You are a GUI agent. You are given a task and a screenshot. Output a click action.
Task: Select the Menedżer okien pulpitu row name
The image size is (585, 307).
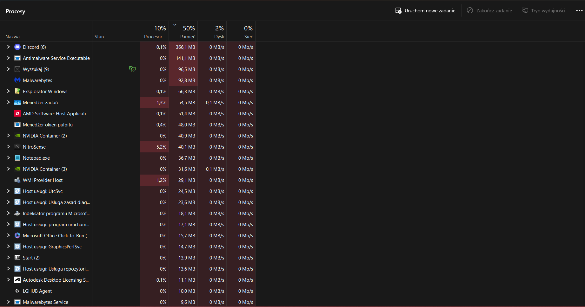pyautogui.click(x=48, y=125)
